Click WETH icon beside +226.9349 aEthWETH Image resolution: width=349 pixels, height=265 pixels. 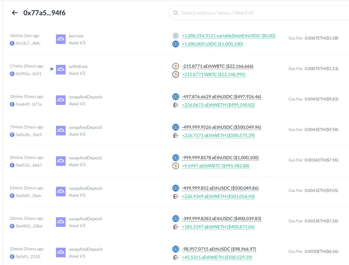click(x=176, y=196)
